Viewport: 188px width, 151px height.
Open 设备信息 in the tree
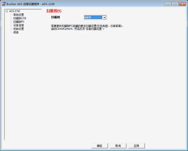[x=18, y=26]
